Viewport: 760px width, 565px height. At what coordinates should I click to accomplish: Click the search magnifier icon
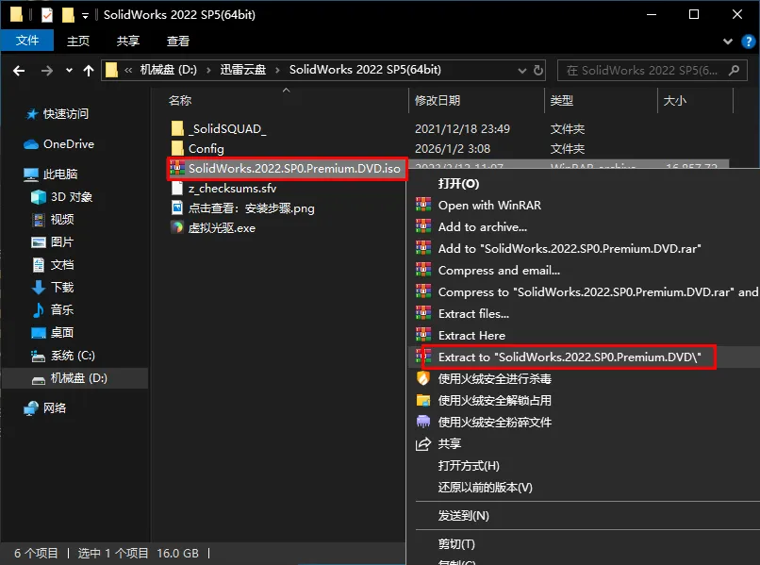(x=735, y=71)
